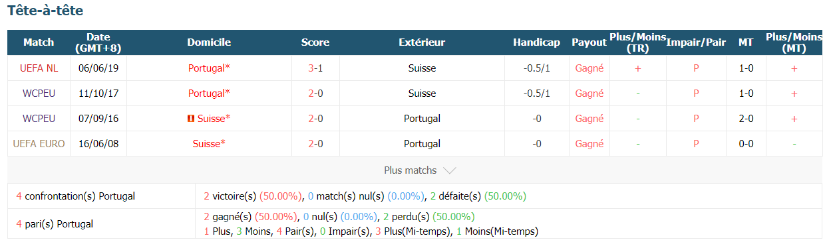Click the Payout column header
The height and width of the screenshot is (248, 831).
(589, 42)
